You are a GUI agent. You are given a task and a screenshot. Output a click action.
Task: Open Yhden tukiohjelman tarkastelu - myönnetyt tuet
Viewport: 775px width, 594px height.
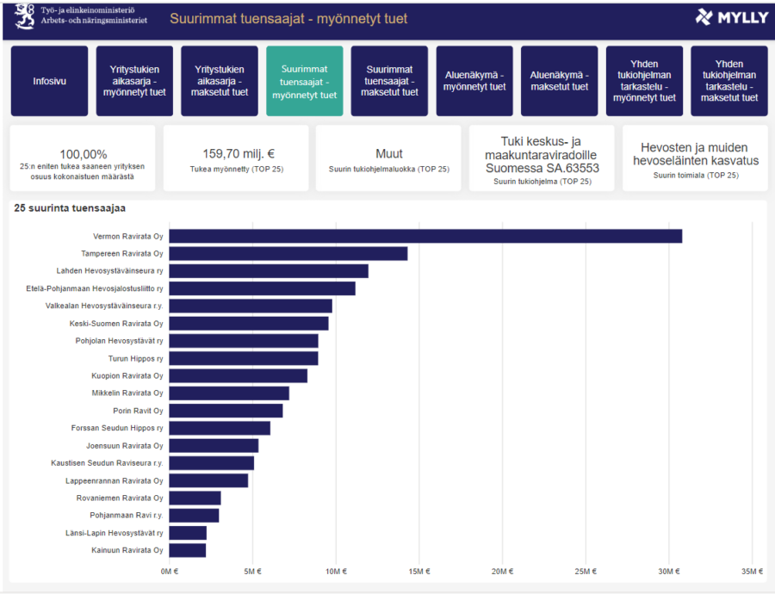point(644,81)
